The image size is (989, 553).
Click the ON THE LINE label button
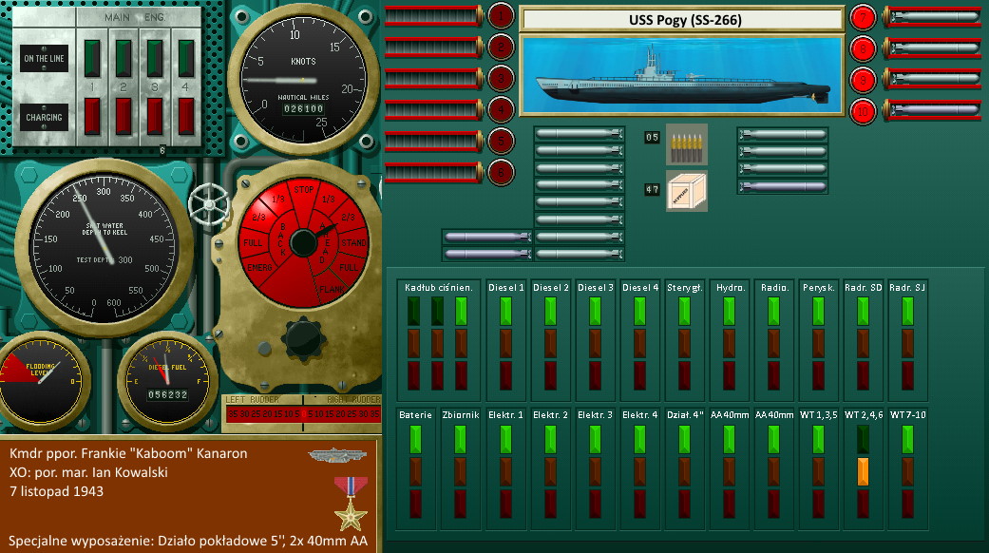[44, 59]
